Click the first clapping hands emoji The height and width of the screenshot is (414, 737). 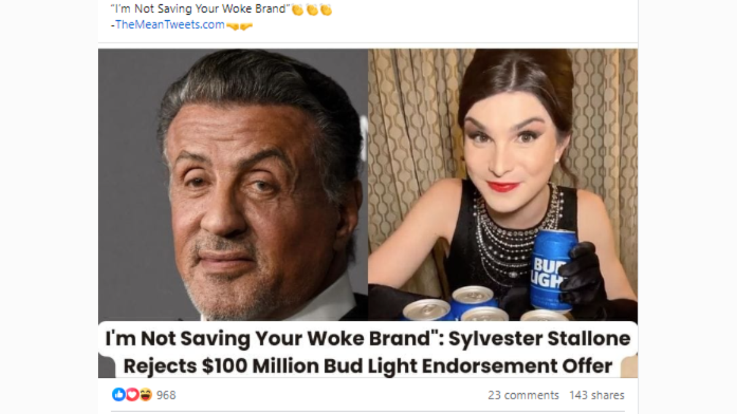298,9
